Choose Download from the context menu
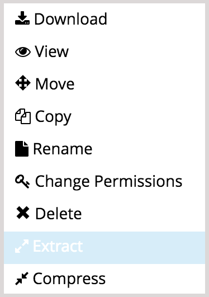This screenshot has width=209, height=297. (x=70, y=19)
